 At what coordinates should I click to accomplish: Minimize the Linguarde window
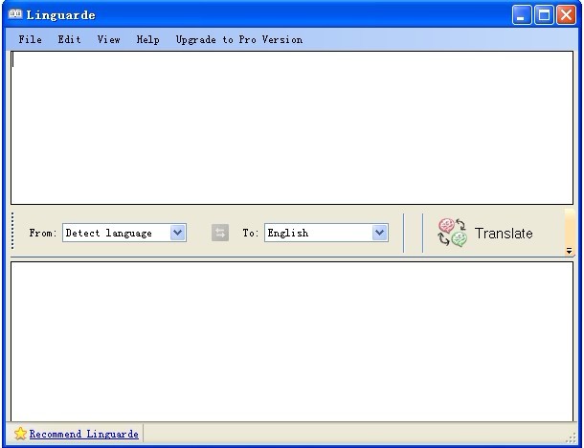click(x=522, y=15)
